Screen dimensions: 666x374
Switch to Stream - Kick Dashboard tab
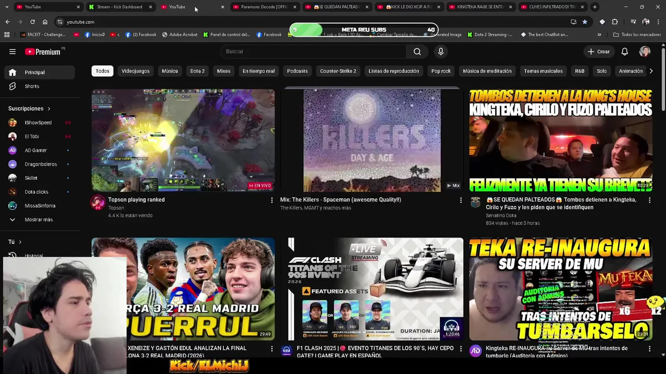click(120, 7)
